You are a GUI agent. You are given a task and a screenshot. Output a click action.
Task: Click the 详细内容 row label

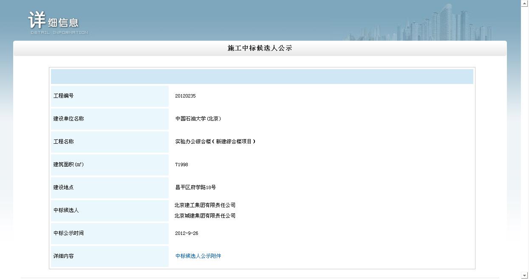63,256
